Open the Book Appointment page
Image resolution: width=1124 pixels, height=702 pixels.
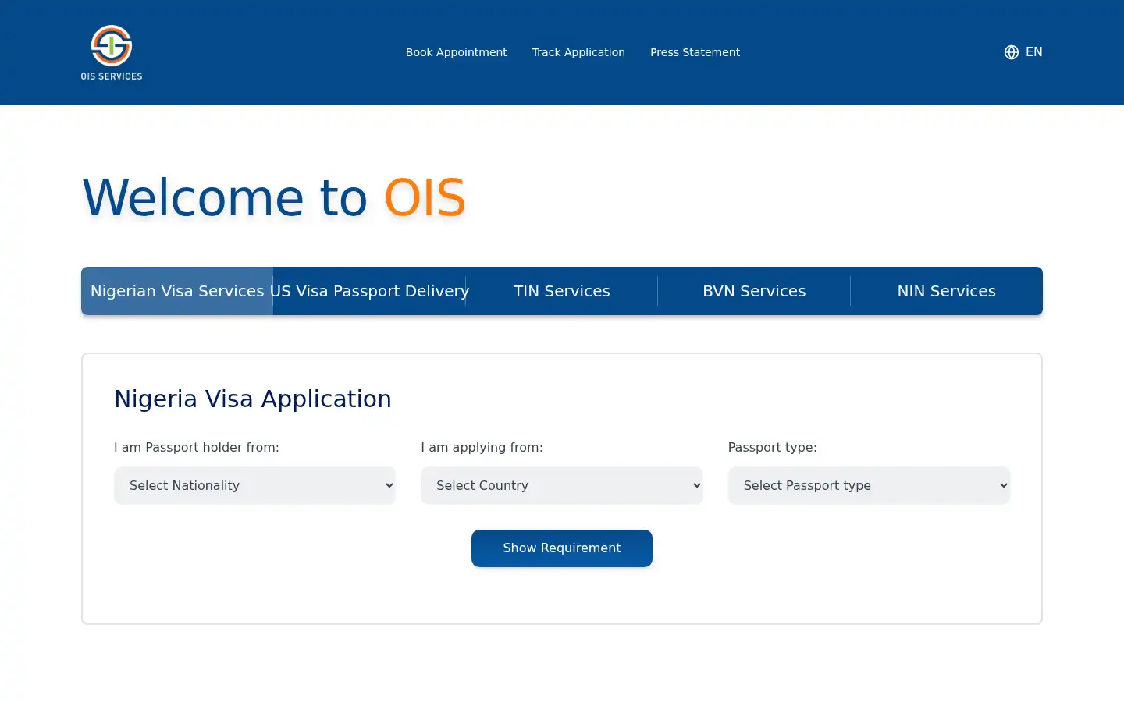coord(456,52)
